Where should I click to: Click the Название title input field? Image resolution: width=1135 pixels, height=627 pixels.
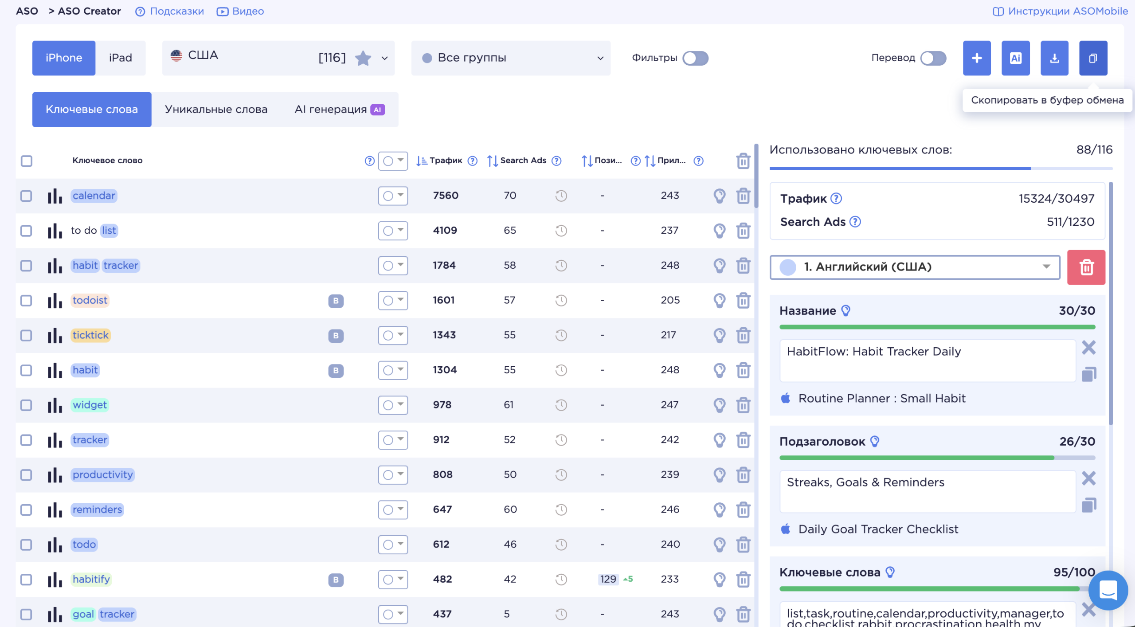(x=928, y=361)
